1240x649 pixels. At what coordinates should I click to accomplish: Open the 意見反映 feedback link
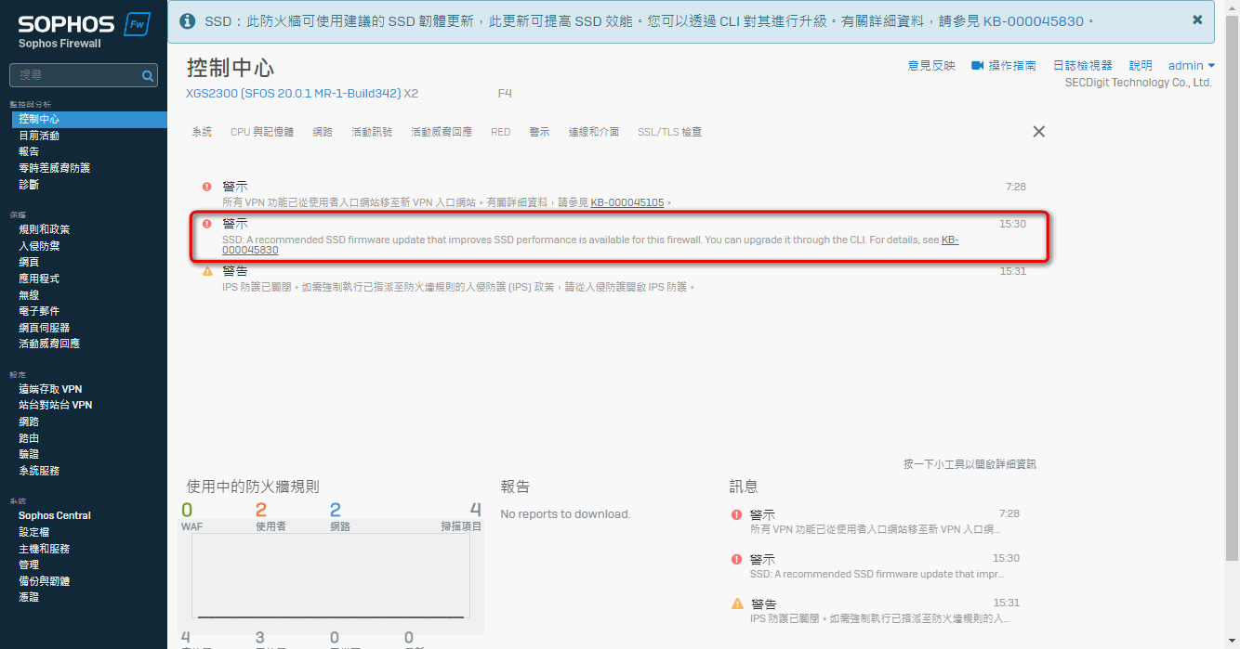click(931, 66)
